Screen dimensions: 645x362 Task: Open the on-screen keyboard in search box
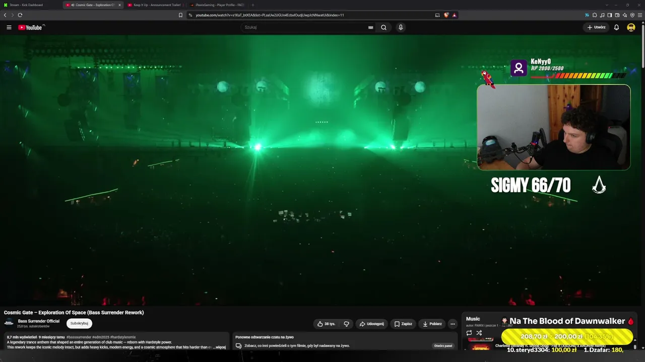pos(371,27)
